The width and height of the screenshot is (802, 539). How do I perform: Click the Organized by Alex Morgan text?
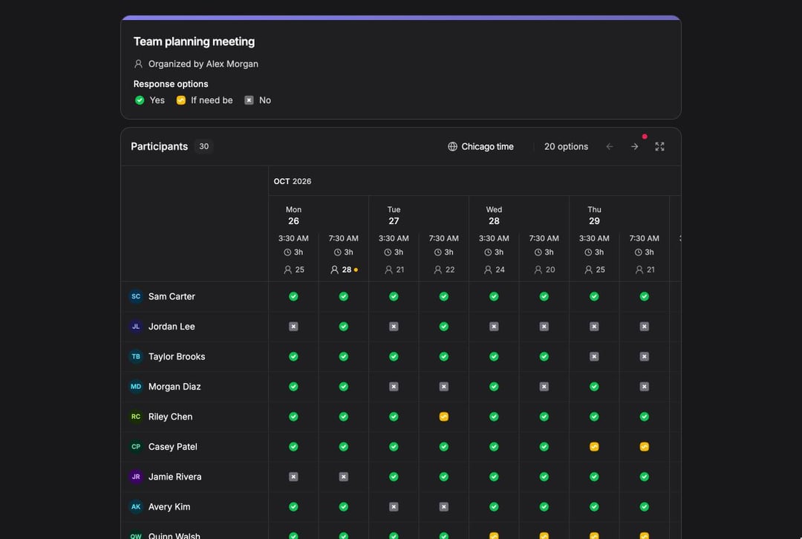point(203,64)
